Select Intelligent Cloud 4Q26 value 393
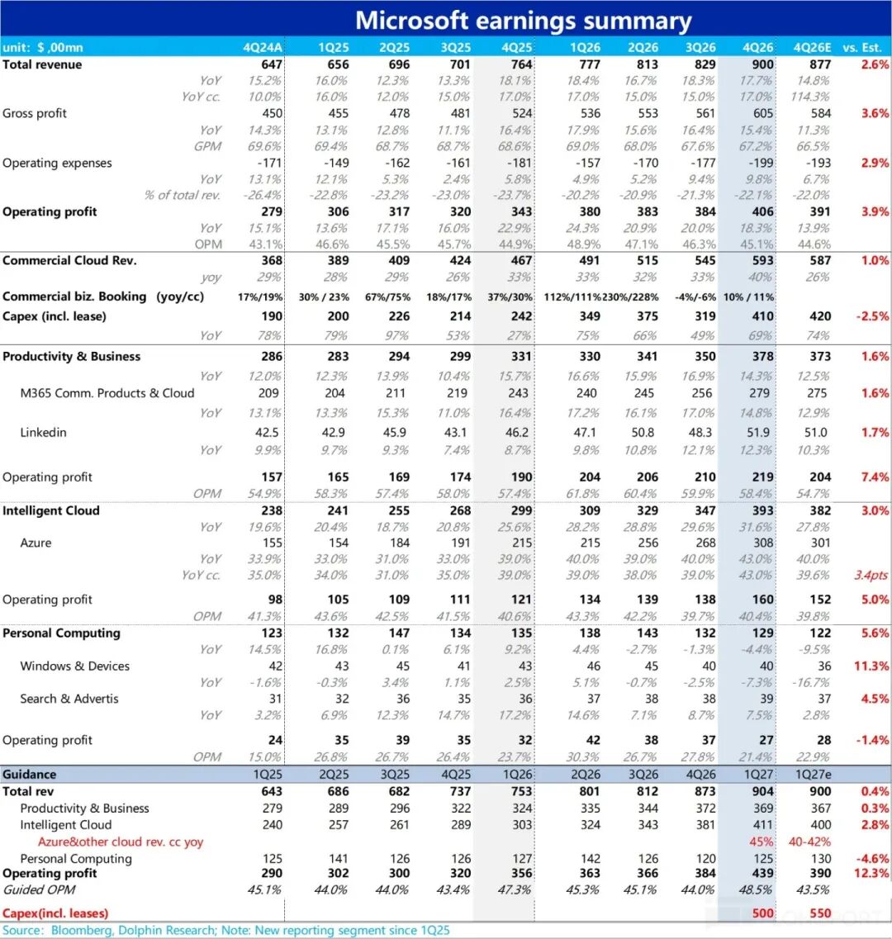 tap(762, 511)
